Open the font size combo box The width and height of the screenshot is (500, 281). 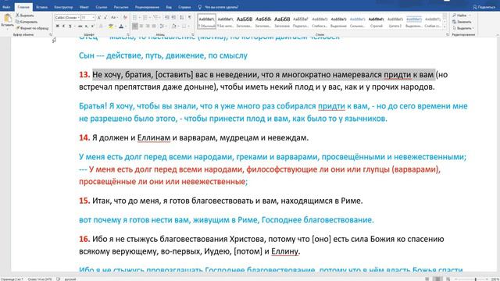[88, 17]
